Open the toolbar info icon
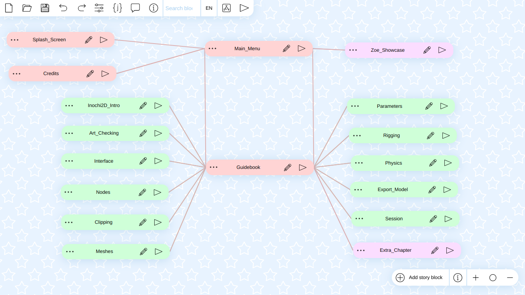 click(x=153, y=8)
